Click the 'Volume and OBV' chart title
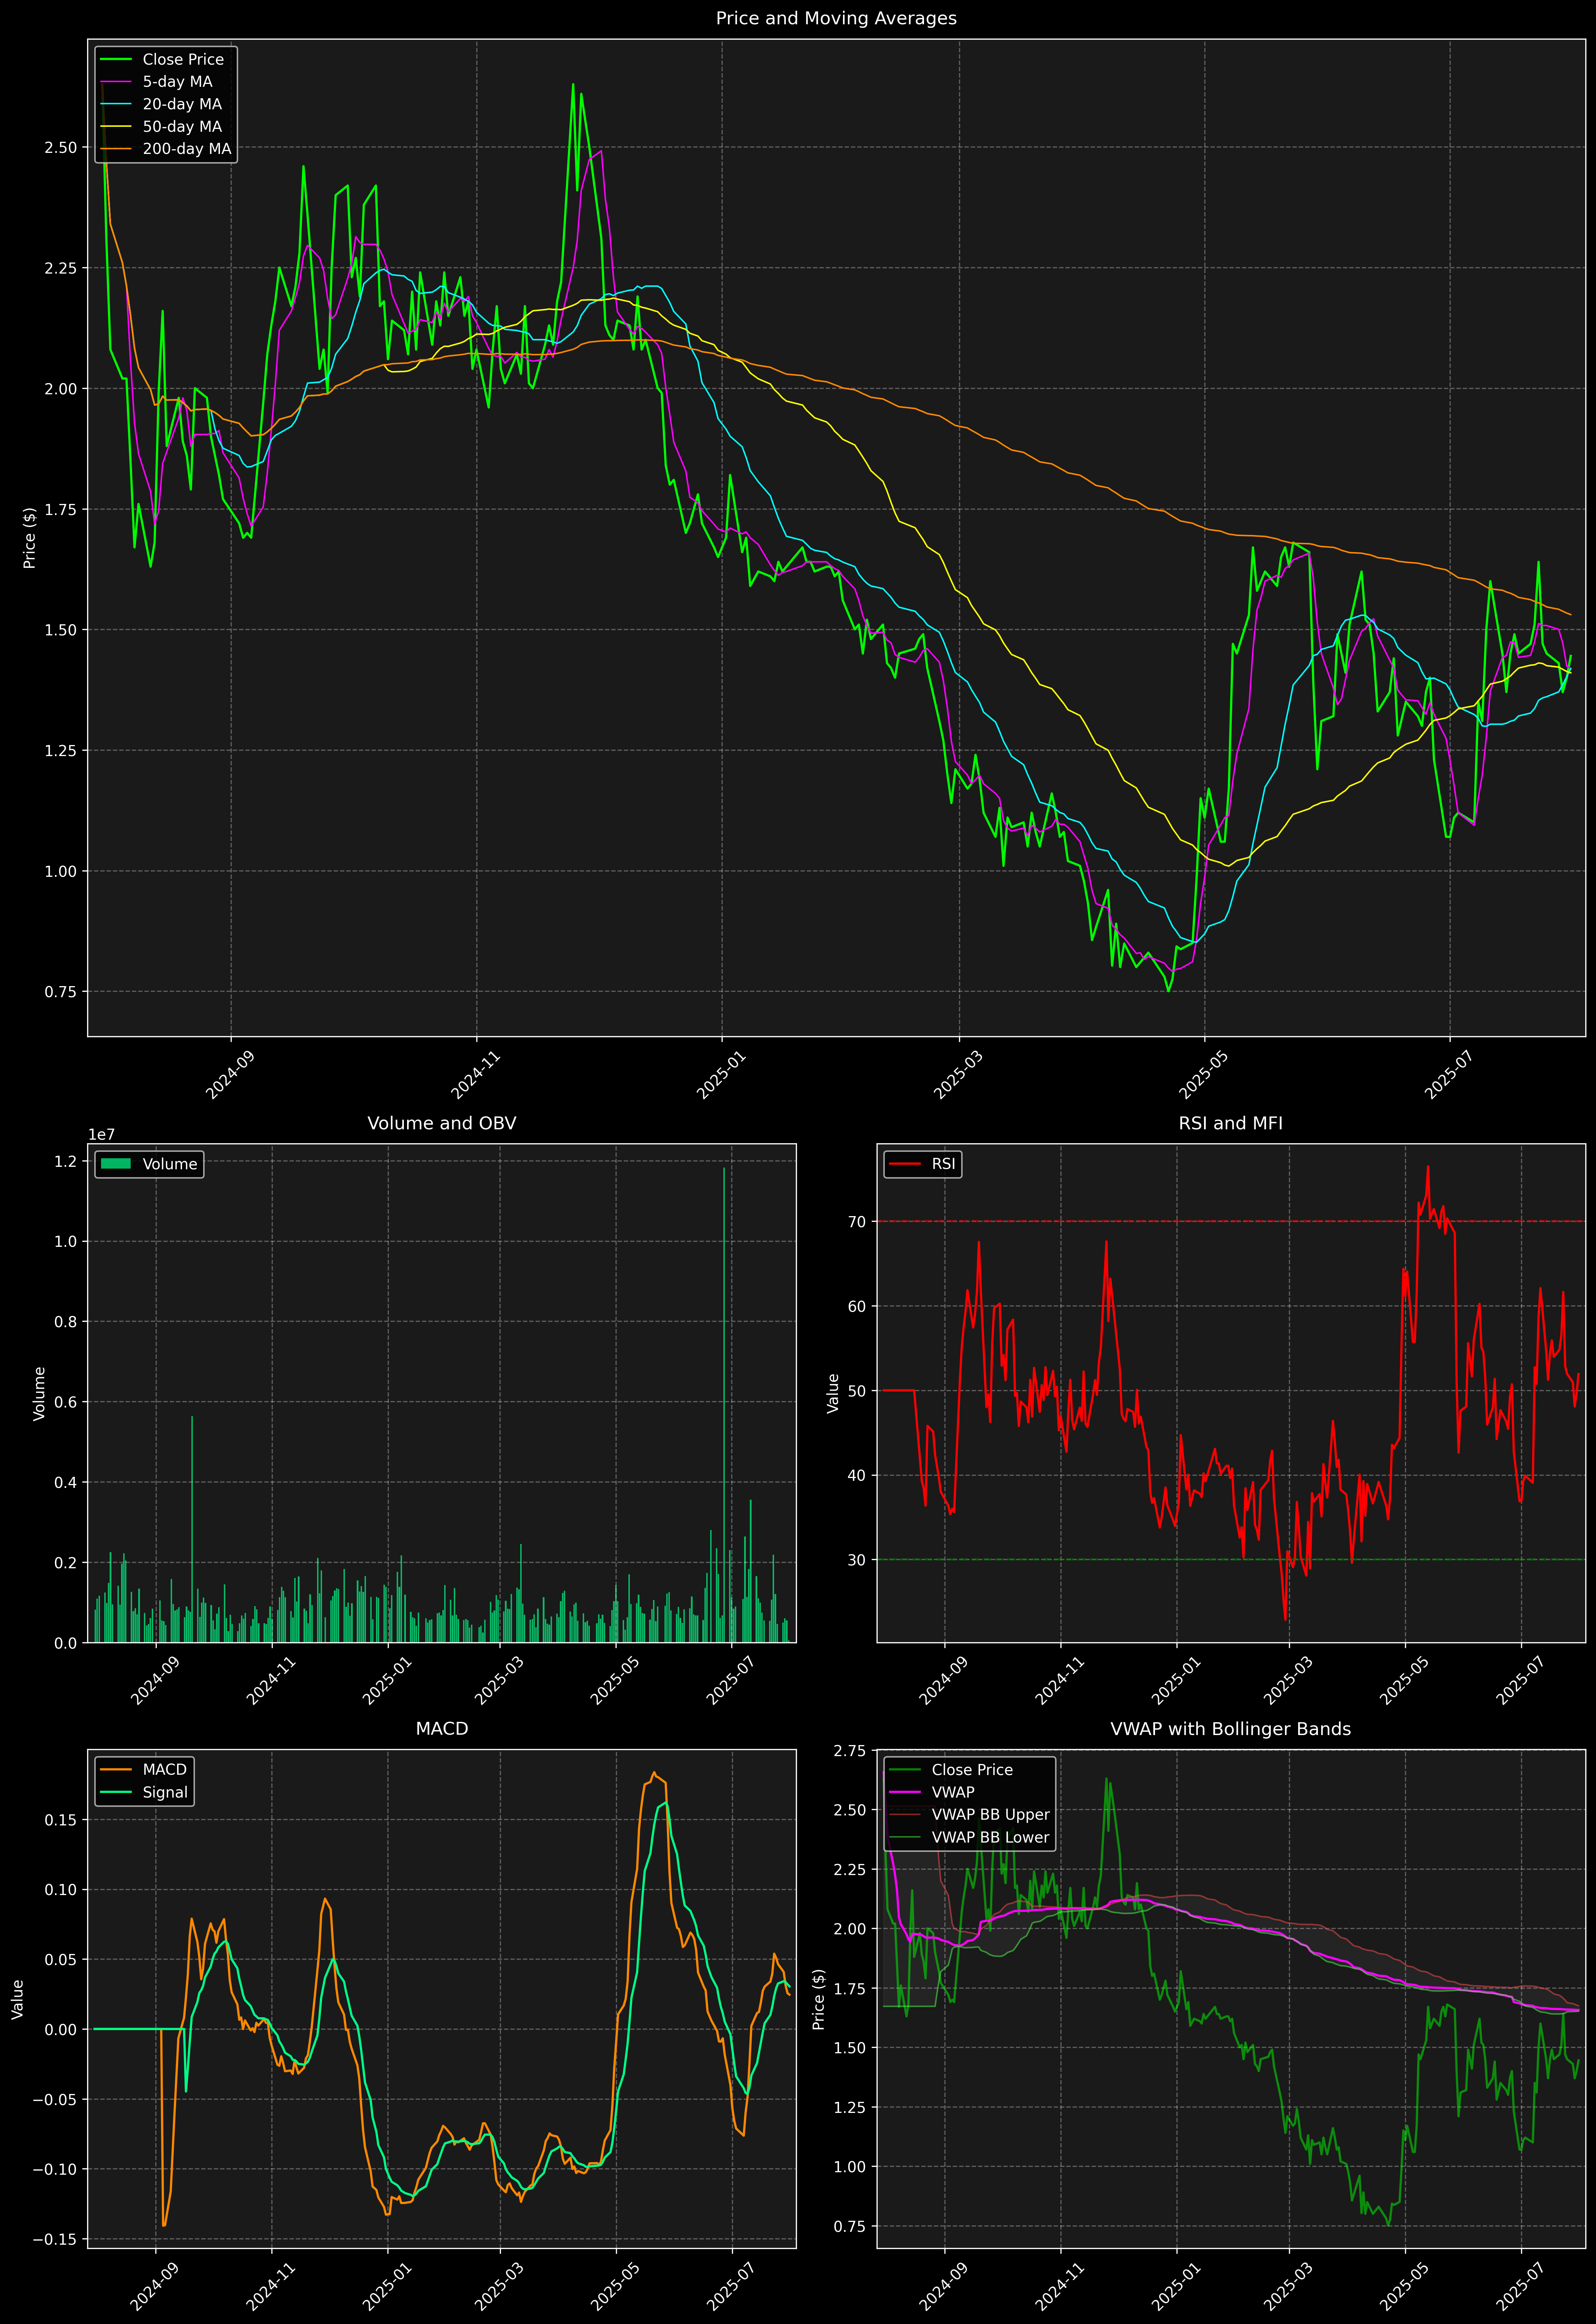Viewport: 1596px width, 2324px height. [x=442, y=1123]
